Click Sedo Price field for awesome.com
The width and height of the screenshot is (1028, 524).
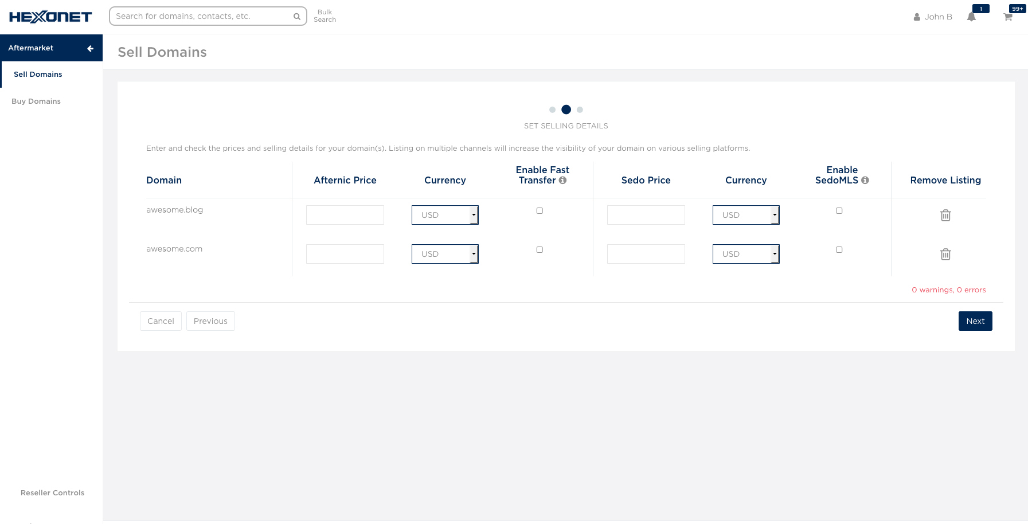pyautogui.click(x=646, y=254)
